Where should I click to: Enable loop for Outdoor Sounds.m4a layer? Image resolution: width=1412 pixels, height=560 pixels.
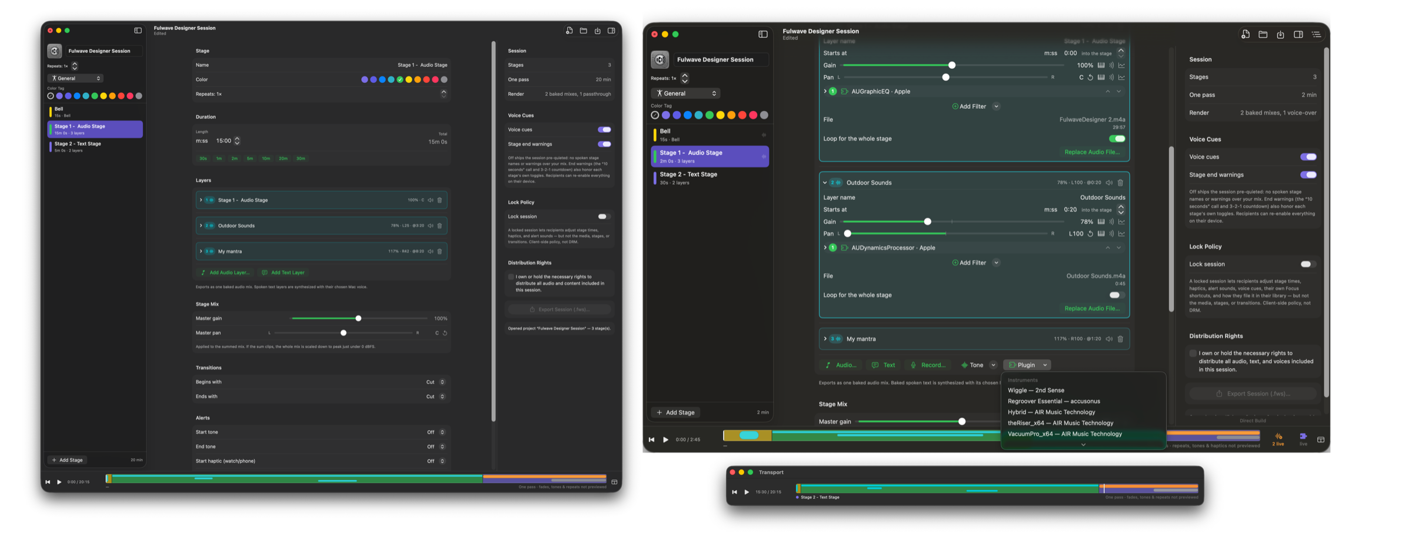(x=1117, y=295)
